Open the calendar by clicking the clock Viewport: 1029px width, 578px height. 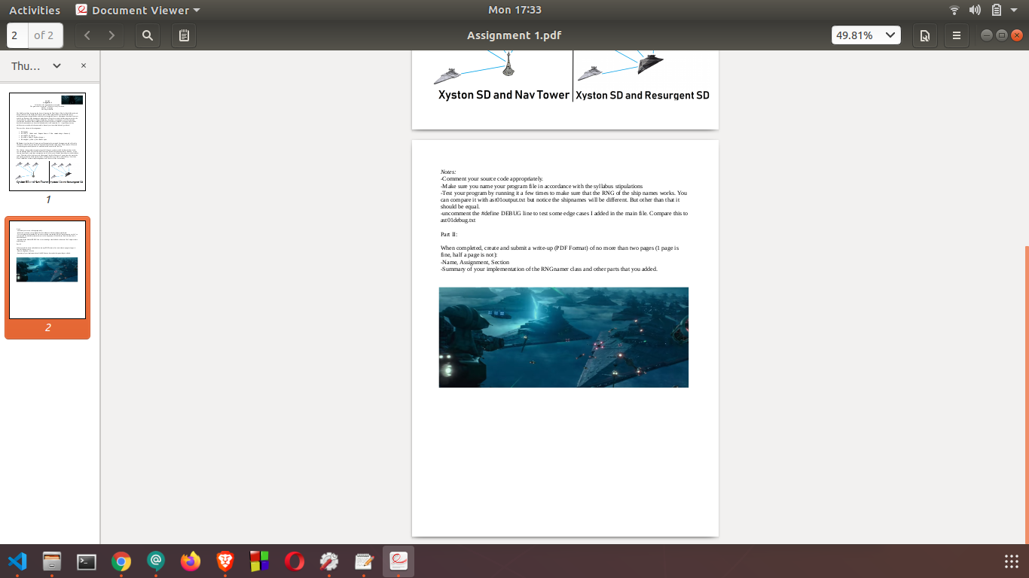(514, 10)
